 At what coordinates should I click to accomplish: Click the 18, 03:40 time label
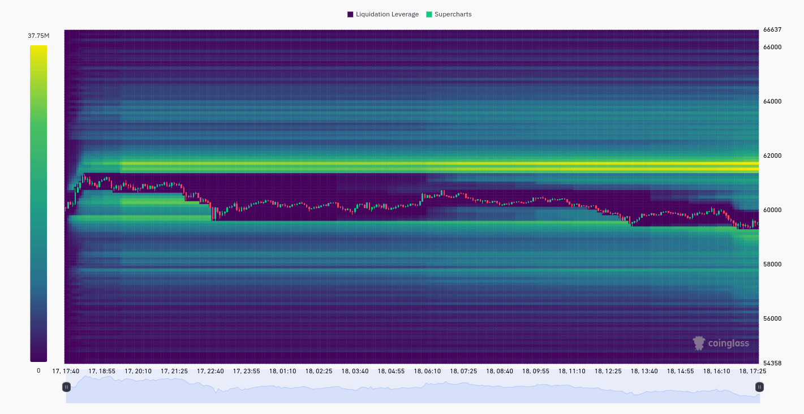tap(355, 371)
